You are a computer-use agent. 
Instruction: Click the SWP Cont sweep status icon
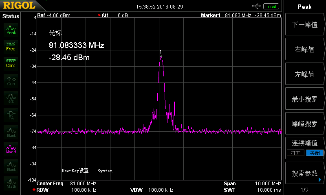pyautogui.click(x=11, y=64)
